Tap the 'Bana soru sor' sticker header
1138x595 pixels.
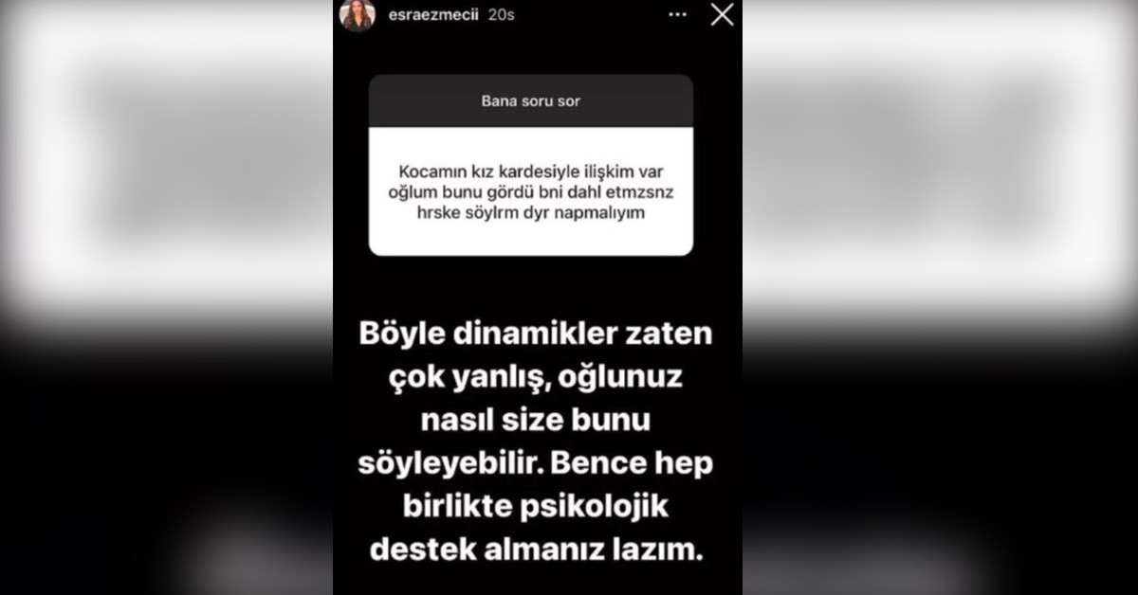tap(531, 100)
